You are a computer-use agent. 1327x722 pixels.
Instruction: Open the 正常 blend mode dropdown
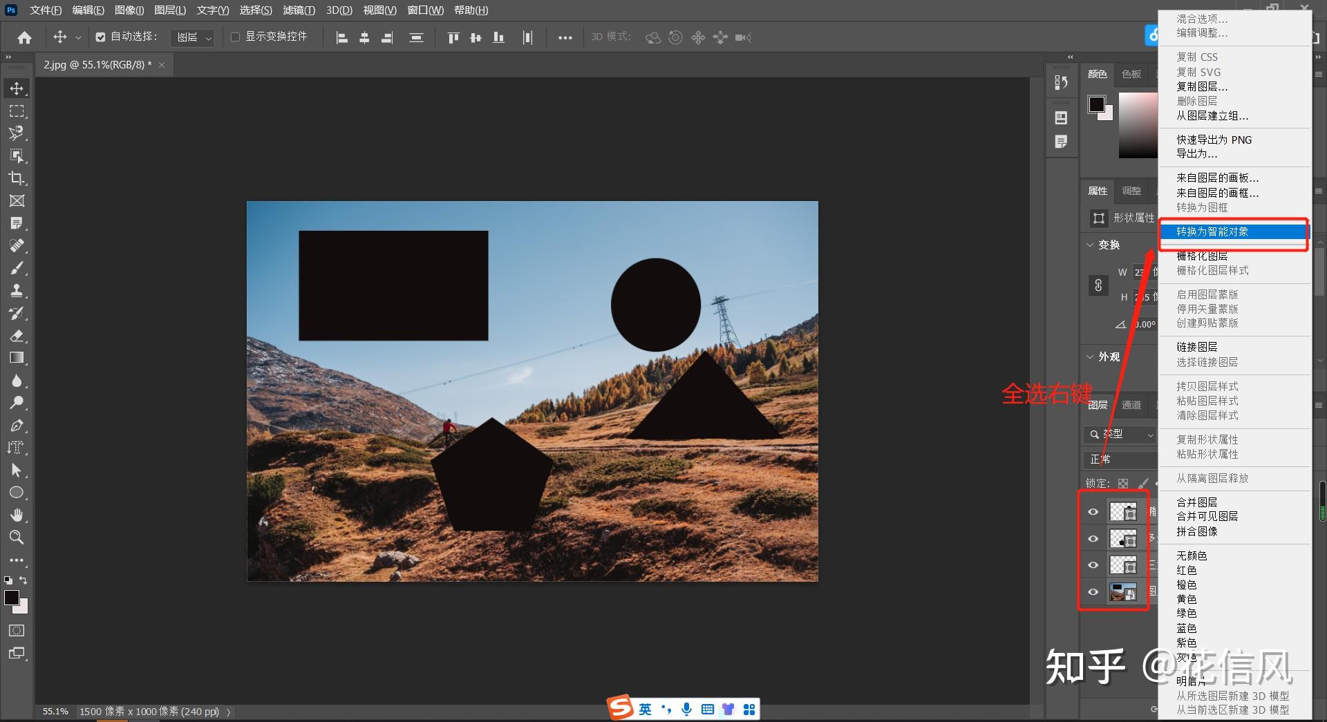click(1120, 459)
